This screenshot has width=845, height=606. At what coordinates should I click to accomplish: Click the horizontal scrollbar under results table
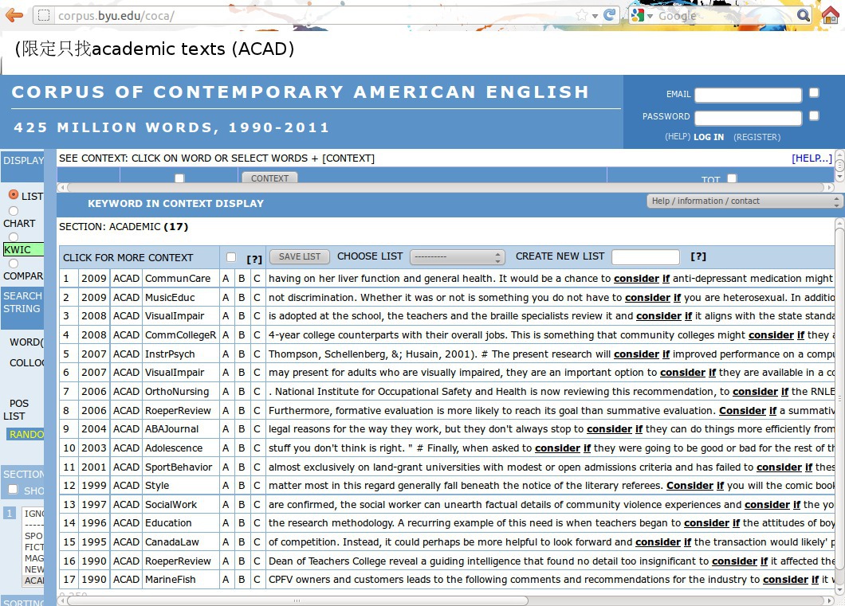(x=297, y=600)
